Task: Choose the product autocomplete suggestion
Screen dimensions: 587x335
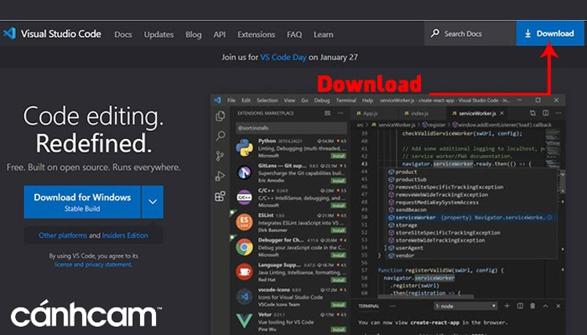Action: tap(471, 172)
